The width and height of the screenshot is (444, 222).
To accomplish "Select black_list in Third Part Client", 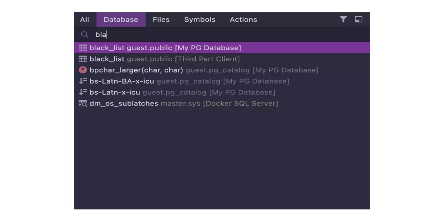I will click(x=222, y=59).
